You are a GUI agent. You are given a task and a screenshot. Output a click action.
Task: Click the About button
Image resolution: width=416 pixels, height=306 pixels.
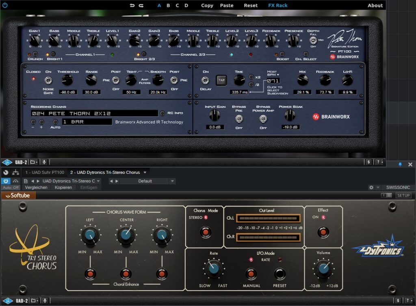click(375, 5)
